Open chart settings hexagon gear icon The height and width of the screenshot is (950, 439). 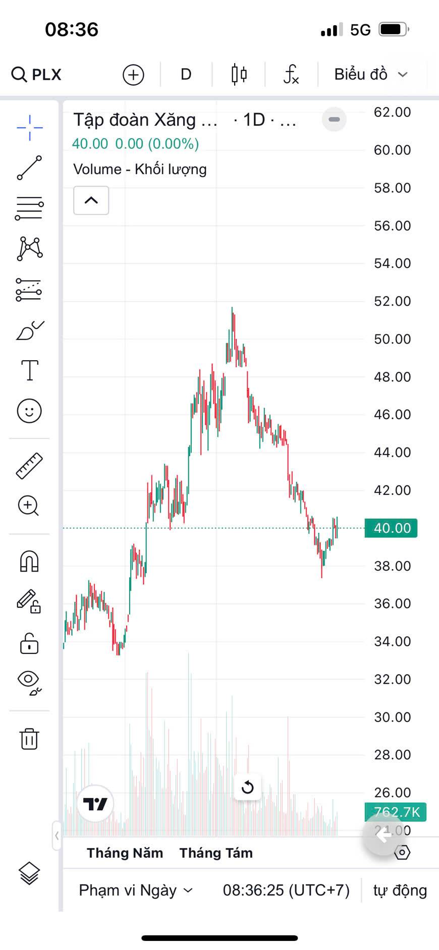[x=402, y=853]
